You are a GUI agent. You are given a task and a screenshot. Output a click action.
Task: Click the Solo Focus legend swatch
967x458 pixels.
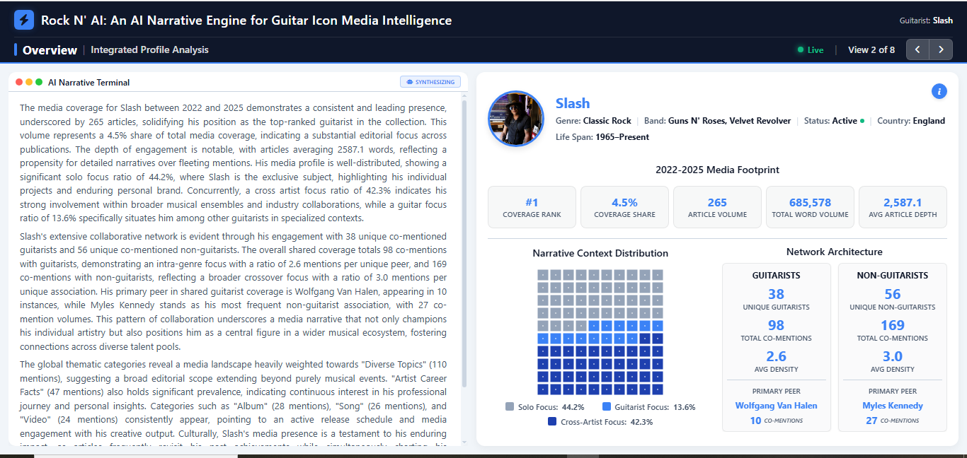(510, 407)
